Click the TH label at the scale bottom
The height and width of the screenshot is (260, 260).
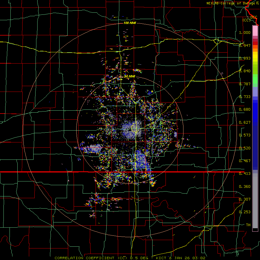pyautogui.click(x=248, y=225)
